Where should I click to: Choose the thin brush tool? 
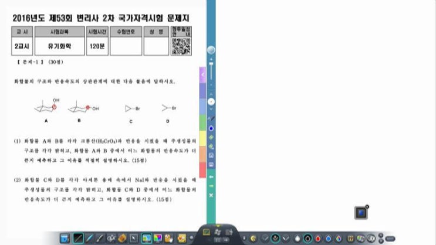pyautogui.click(x=100, y=239)
